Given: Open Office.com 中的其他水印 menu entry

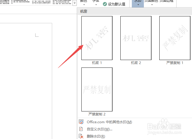Looking at the screenshot, I should coord(109,122).
